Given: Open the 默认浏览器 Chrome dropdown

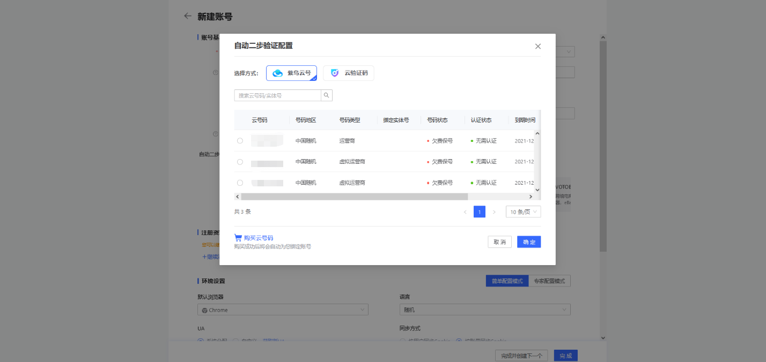Looking at the screenshot, I should pos(283,310).
